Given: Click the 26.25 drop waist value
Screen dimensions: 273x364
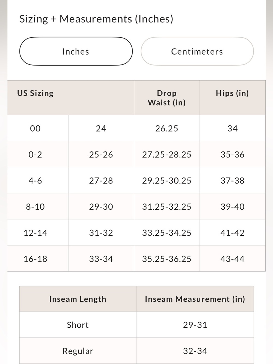Looking at the screenshot, I should (167, 128).
